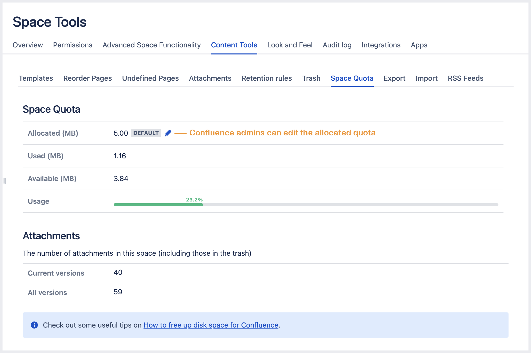The height and width of the screenshot is (353, 531).
Task: Select the Retention rules sub-tab
Action: pyautogui.click(x=267, y=78)
